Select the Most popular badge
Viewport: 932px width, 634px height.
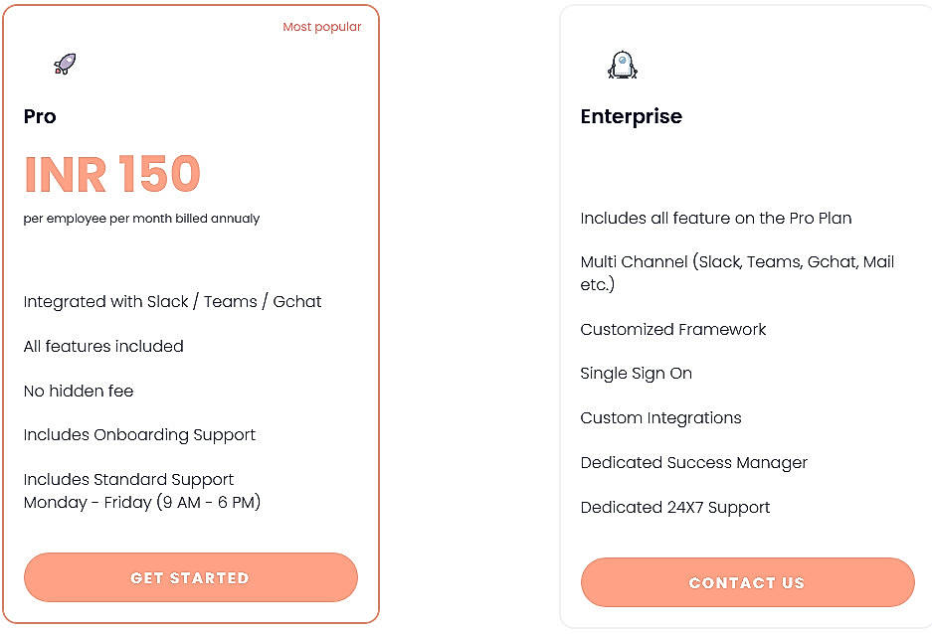pyautogui.click(x=321, y=27)
